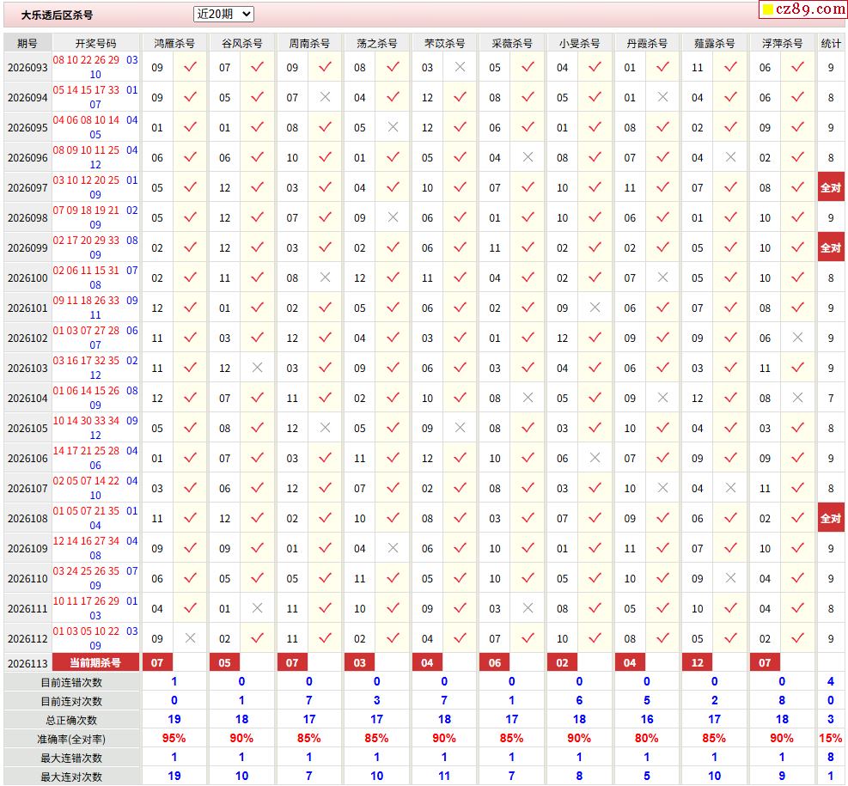Viewport: 848px width, 786px height.
Task: Click the X mark in row 2026103 谷风 column
Action: point(258,368)
